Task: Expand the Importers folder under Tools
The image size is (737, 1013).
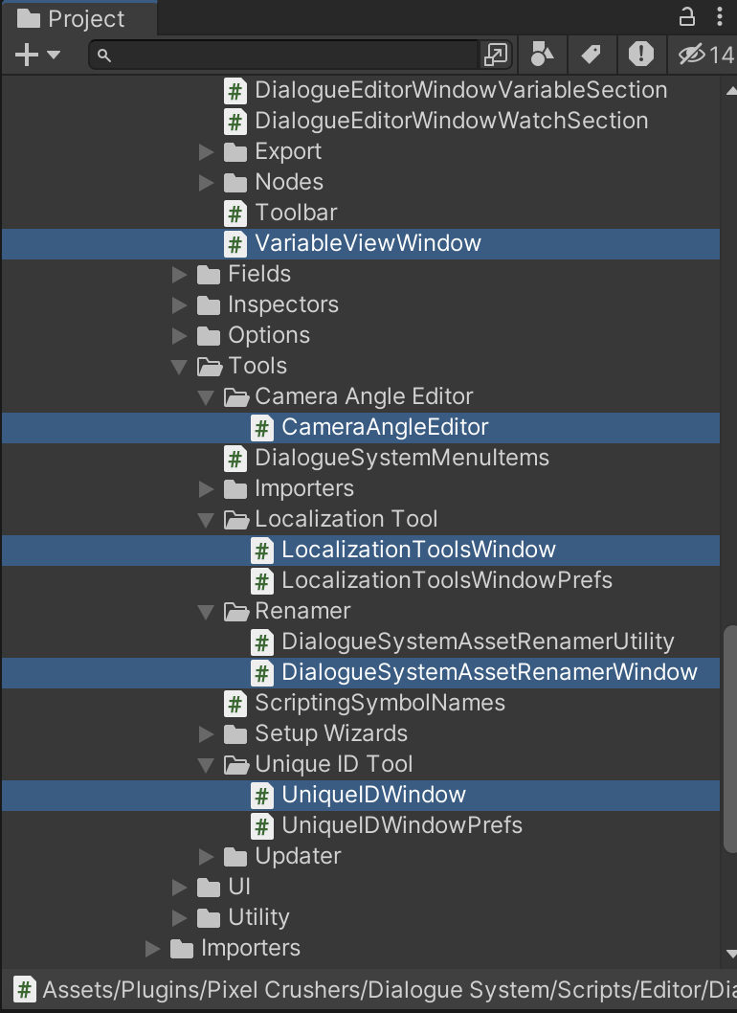Action: (x=206, y=489)
